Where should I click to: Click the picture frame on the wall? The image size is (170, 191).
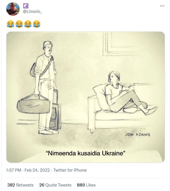click(x=119, y=44)
